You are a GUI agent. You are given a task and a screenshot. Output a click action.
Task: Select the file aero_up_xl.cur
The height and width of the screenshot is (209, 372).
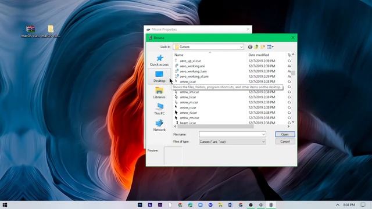(x=190, y=61)
